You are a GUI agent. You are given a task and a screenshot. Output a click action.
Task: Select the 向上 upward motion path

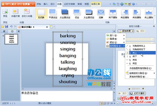(140, 53)
